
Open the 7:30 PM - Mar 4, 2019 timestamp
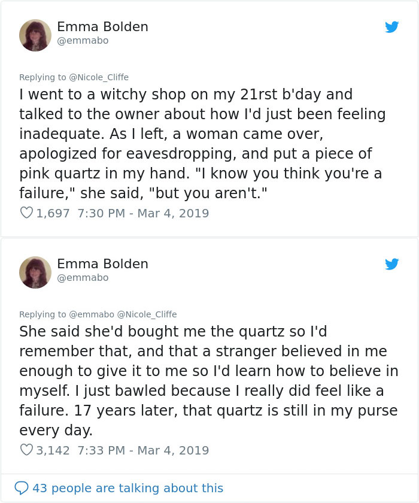tap(143, 213)
